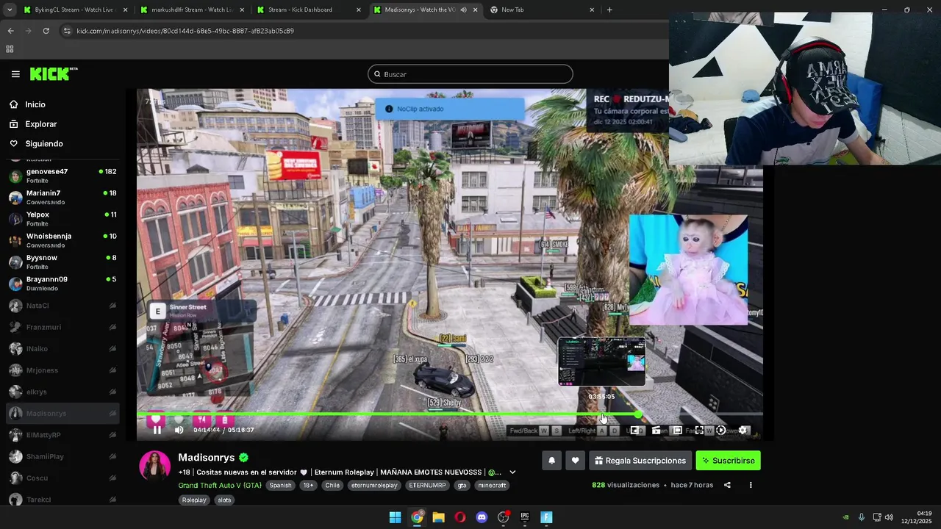This screenshot has width=941, height=529.
Task: Open Discord from the taskbar
Action: pos(482,517)
